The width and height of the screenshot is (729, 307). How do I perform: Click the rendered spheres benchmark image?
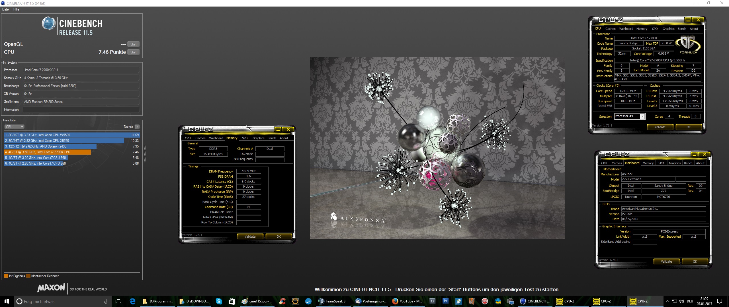[x=437, y=148]
